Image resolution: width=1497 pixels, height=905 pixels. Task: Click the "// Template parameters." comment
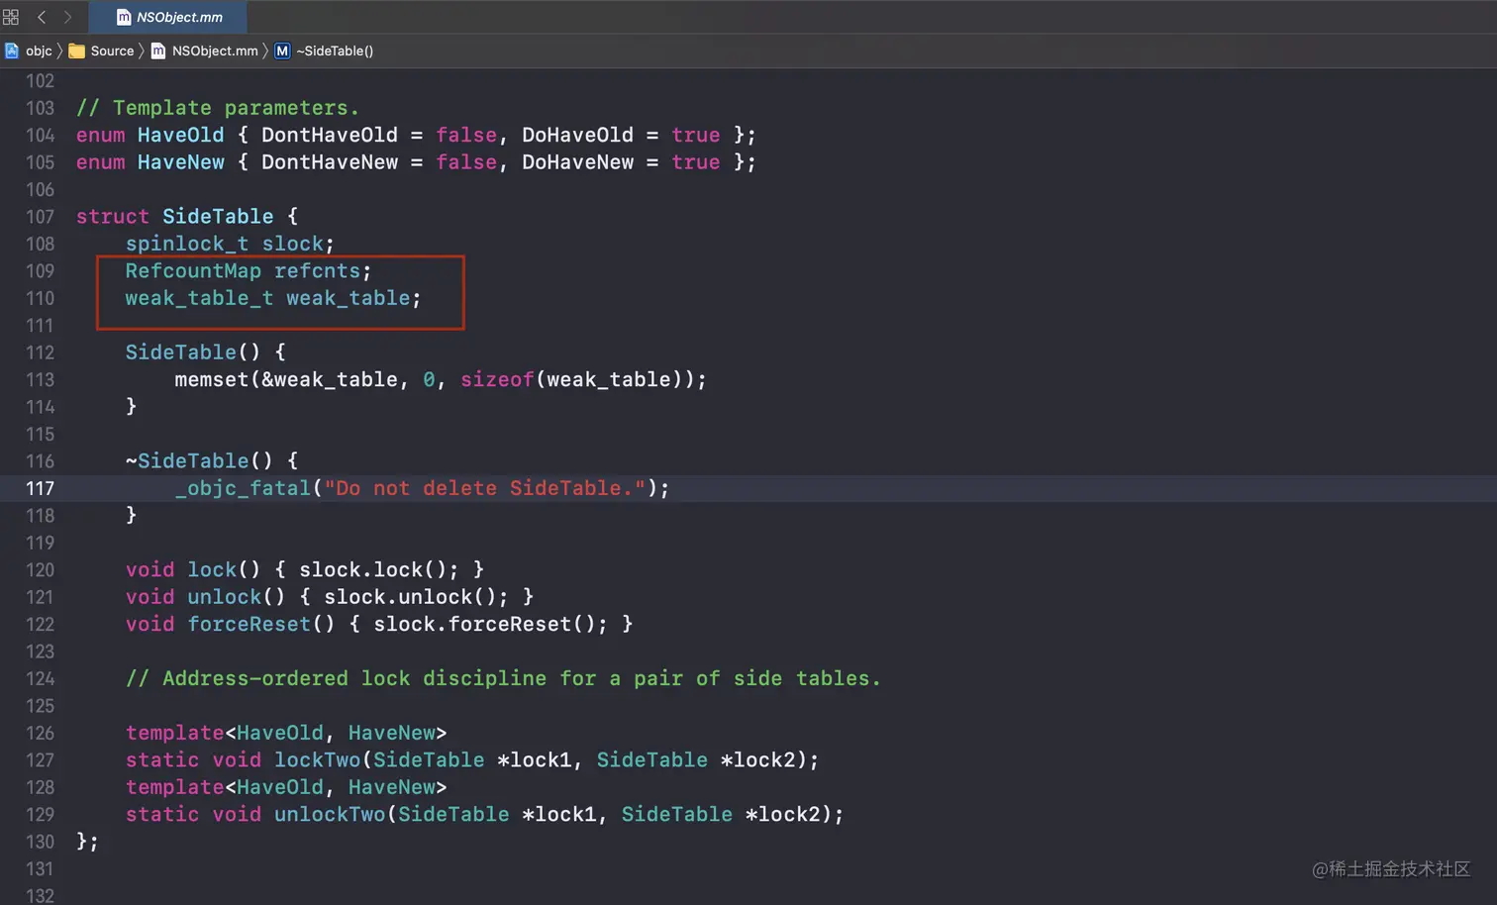(218, 108)
